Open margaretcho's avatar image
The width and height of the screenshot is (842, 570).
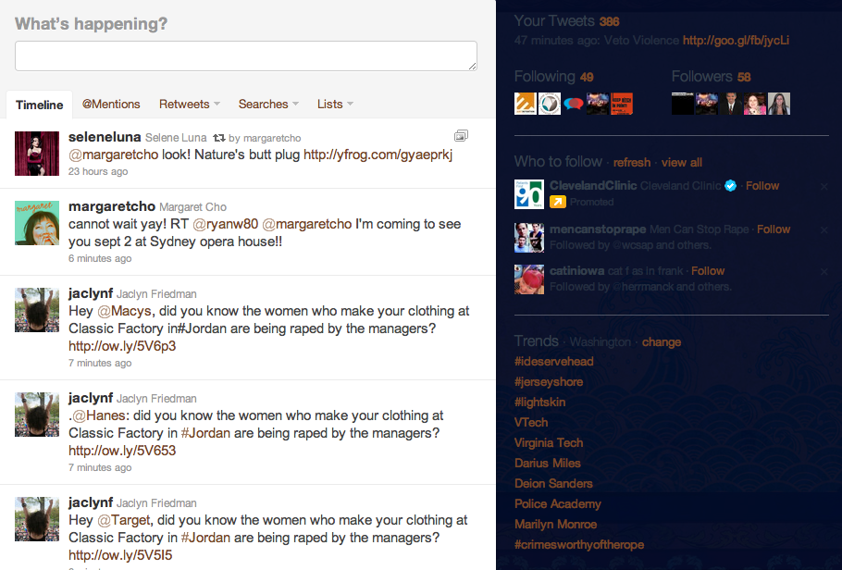[37, 223]
